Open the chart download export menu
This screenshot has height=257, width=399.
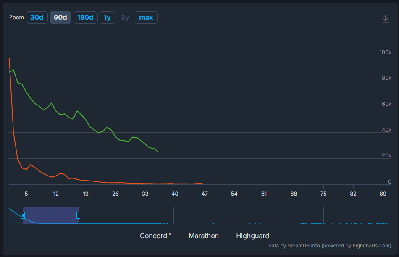(x=386, y=19)
